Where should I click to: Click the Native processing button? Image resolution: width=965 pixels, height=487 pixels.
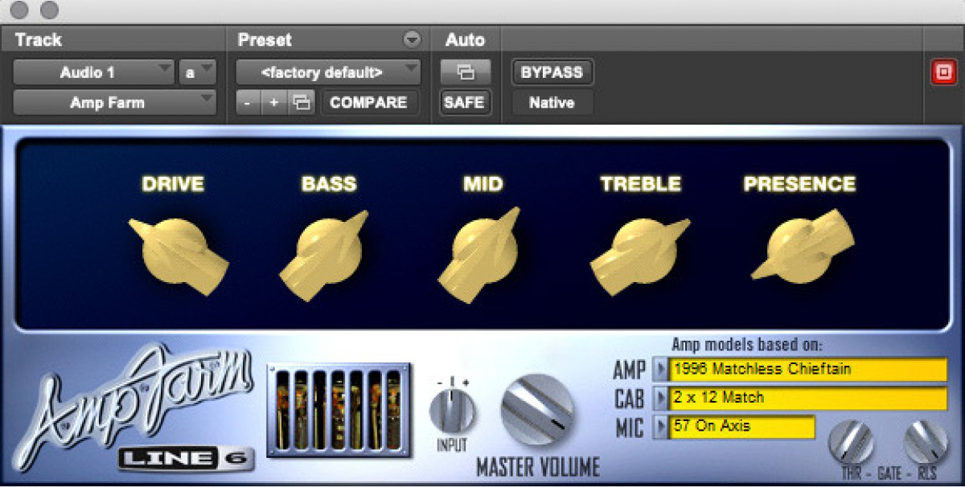tap(552, 103)
